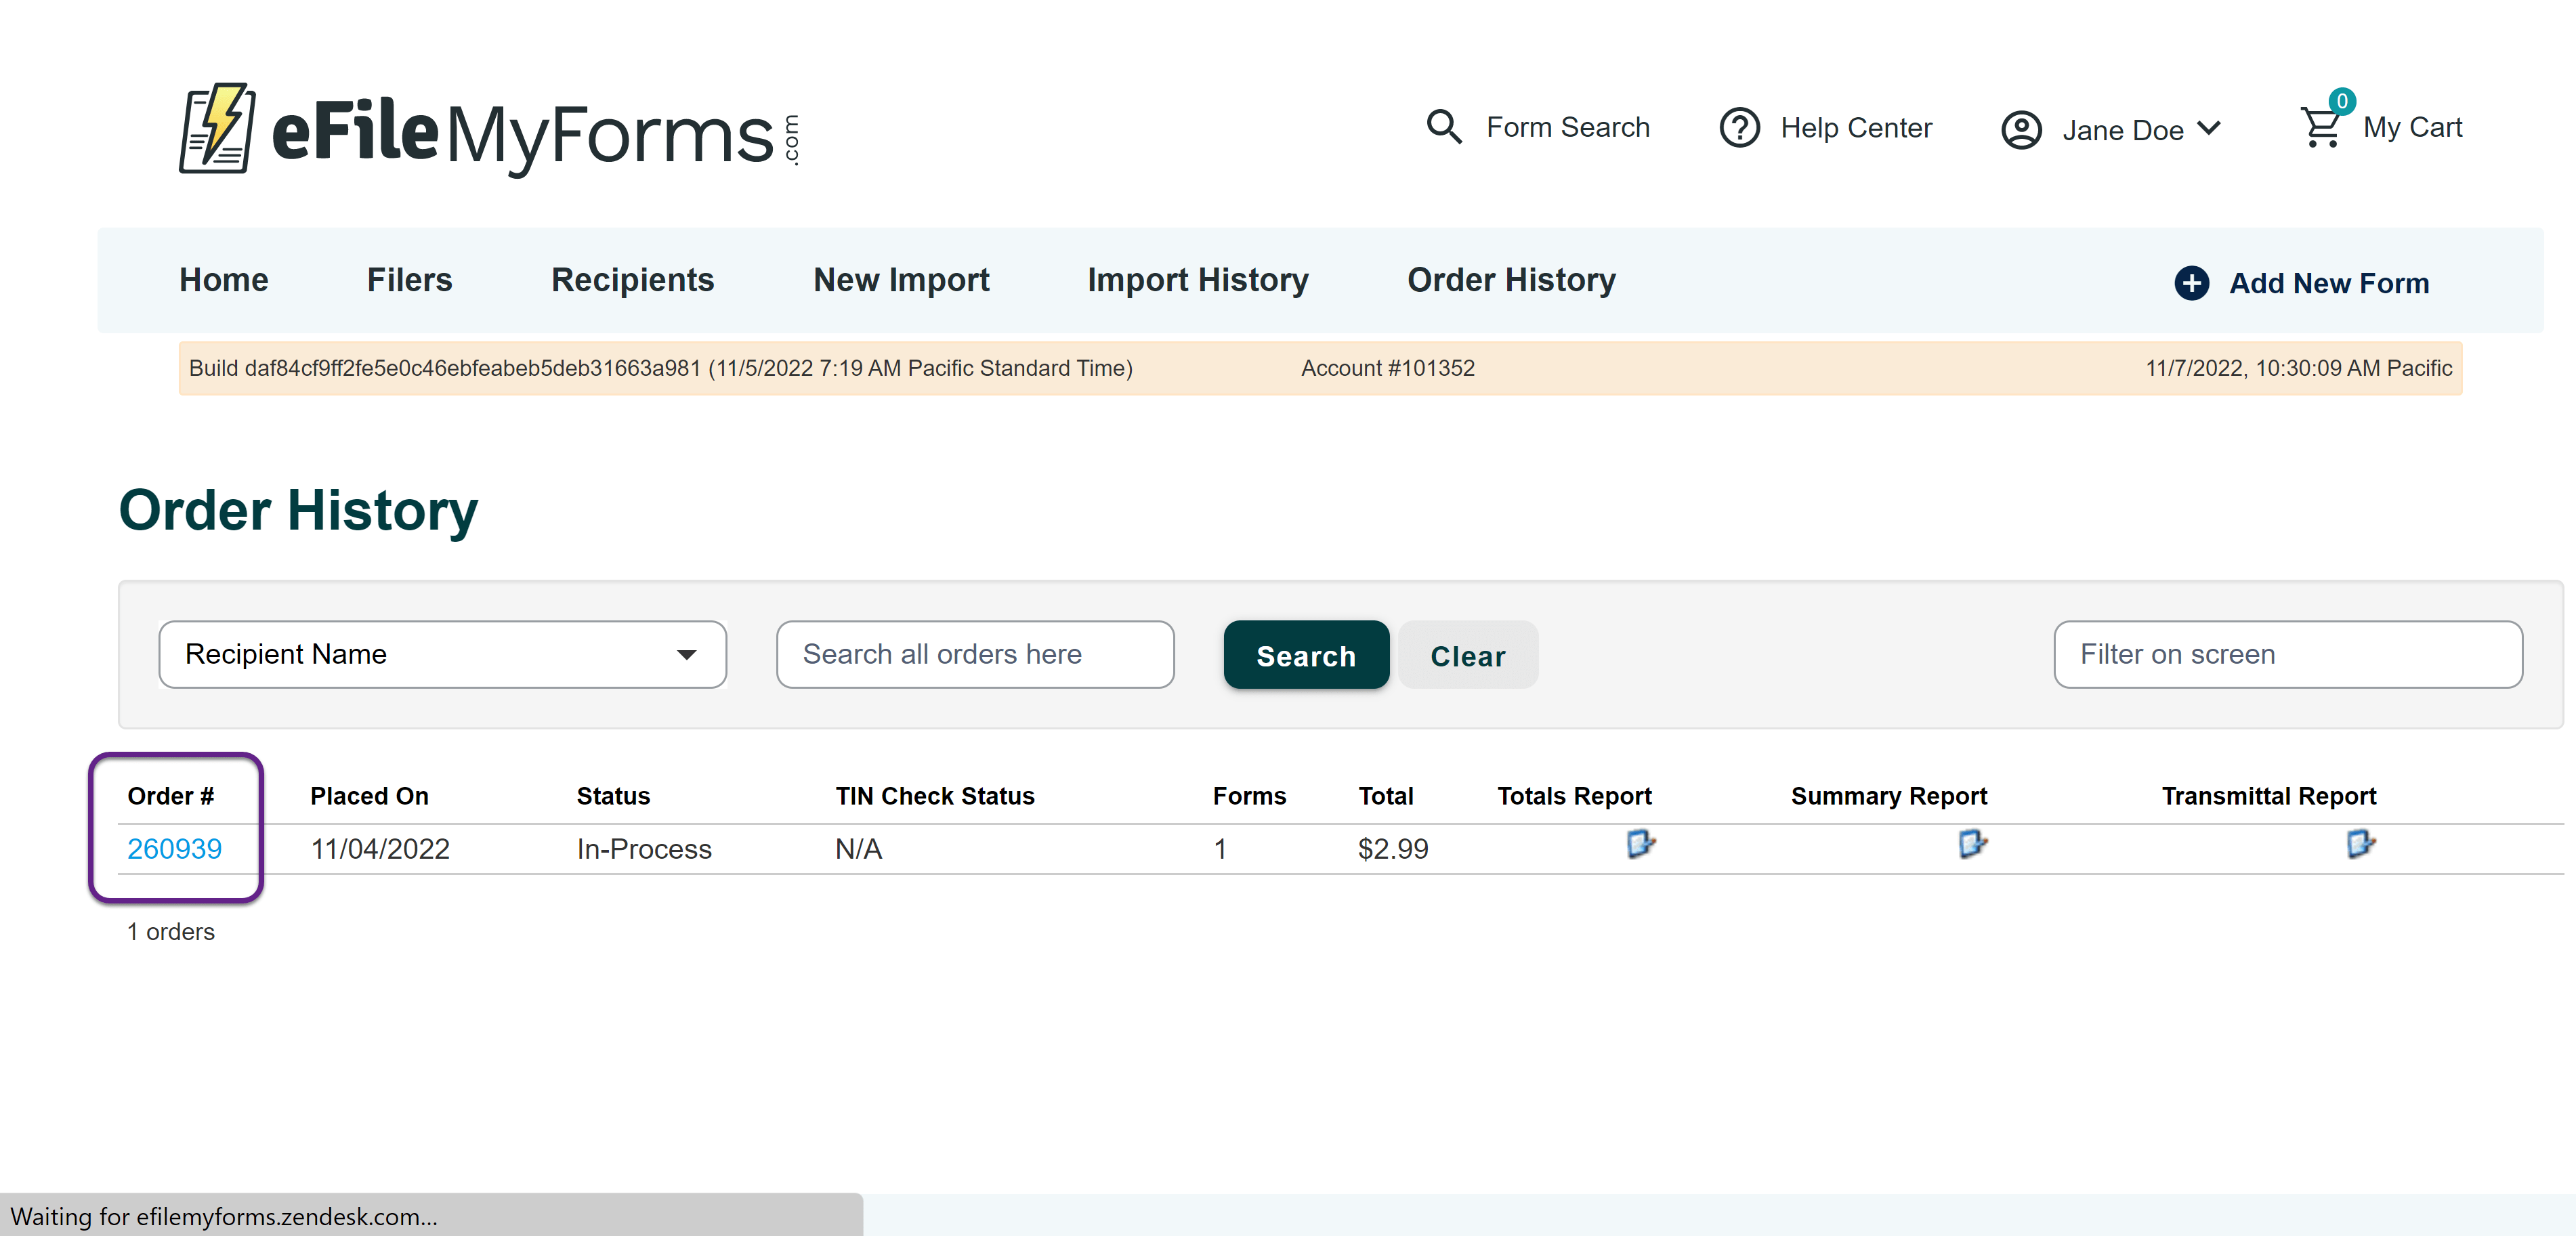
Task: Go to the Filers menu item
Action: pyautogui.click(x=409, y=280)
